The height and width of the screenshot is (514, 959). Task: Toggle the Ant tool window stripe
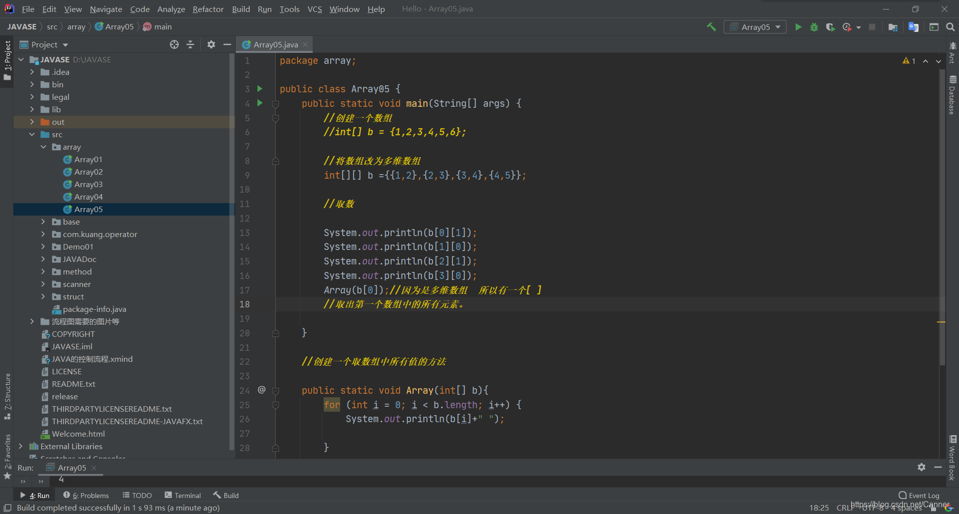[x=952, y=53]
